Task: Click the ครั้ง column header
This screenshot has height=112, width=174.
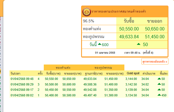Action: coord(40,73)
